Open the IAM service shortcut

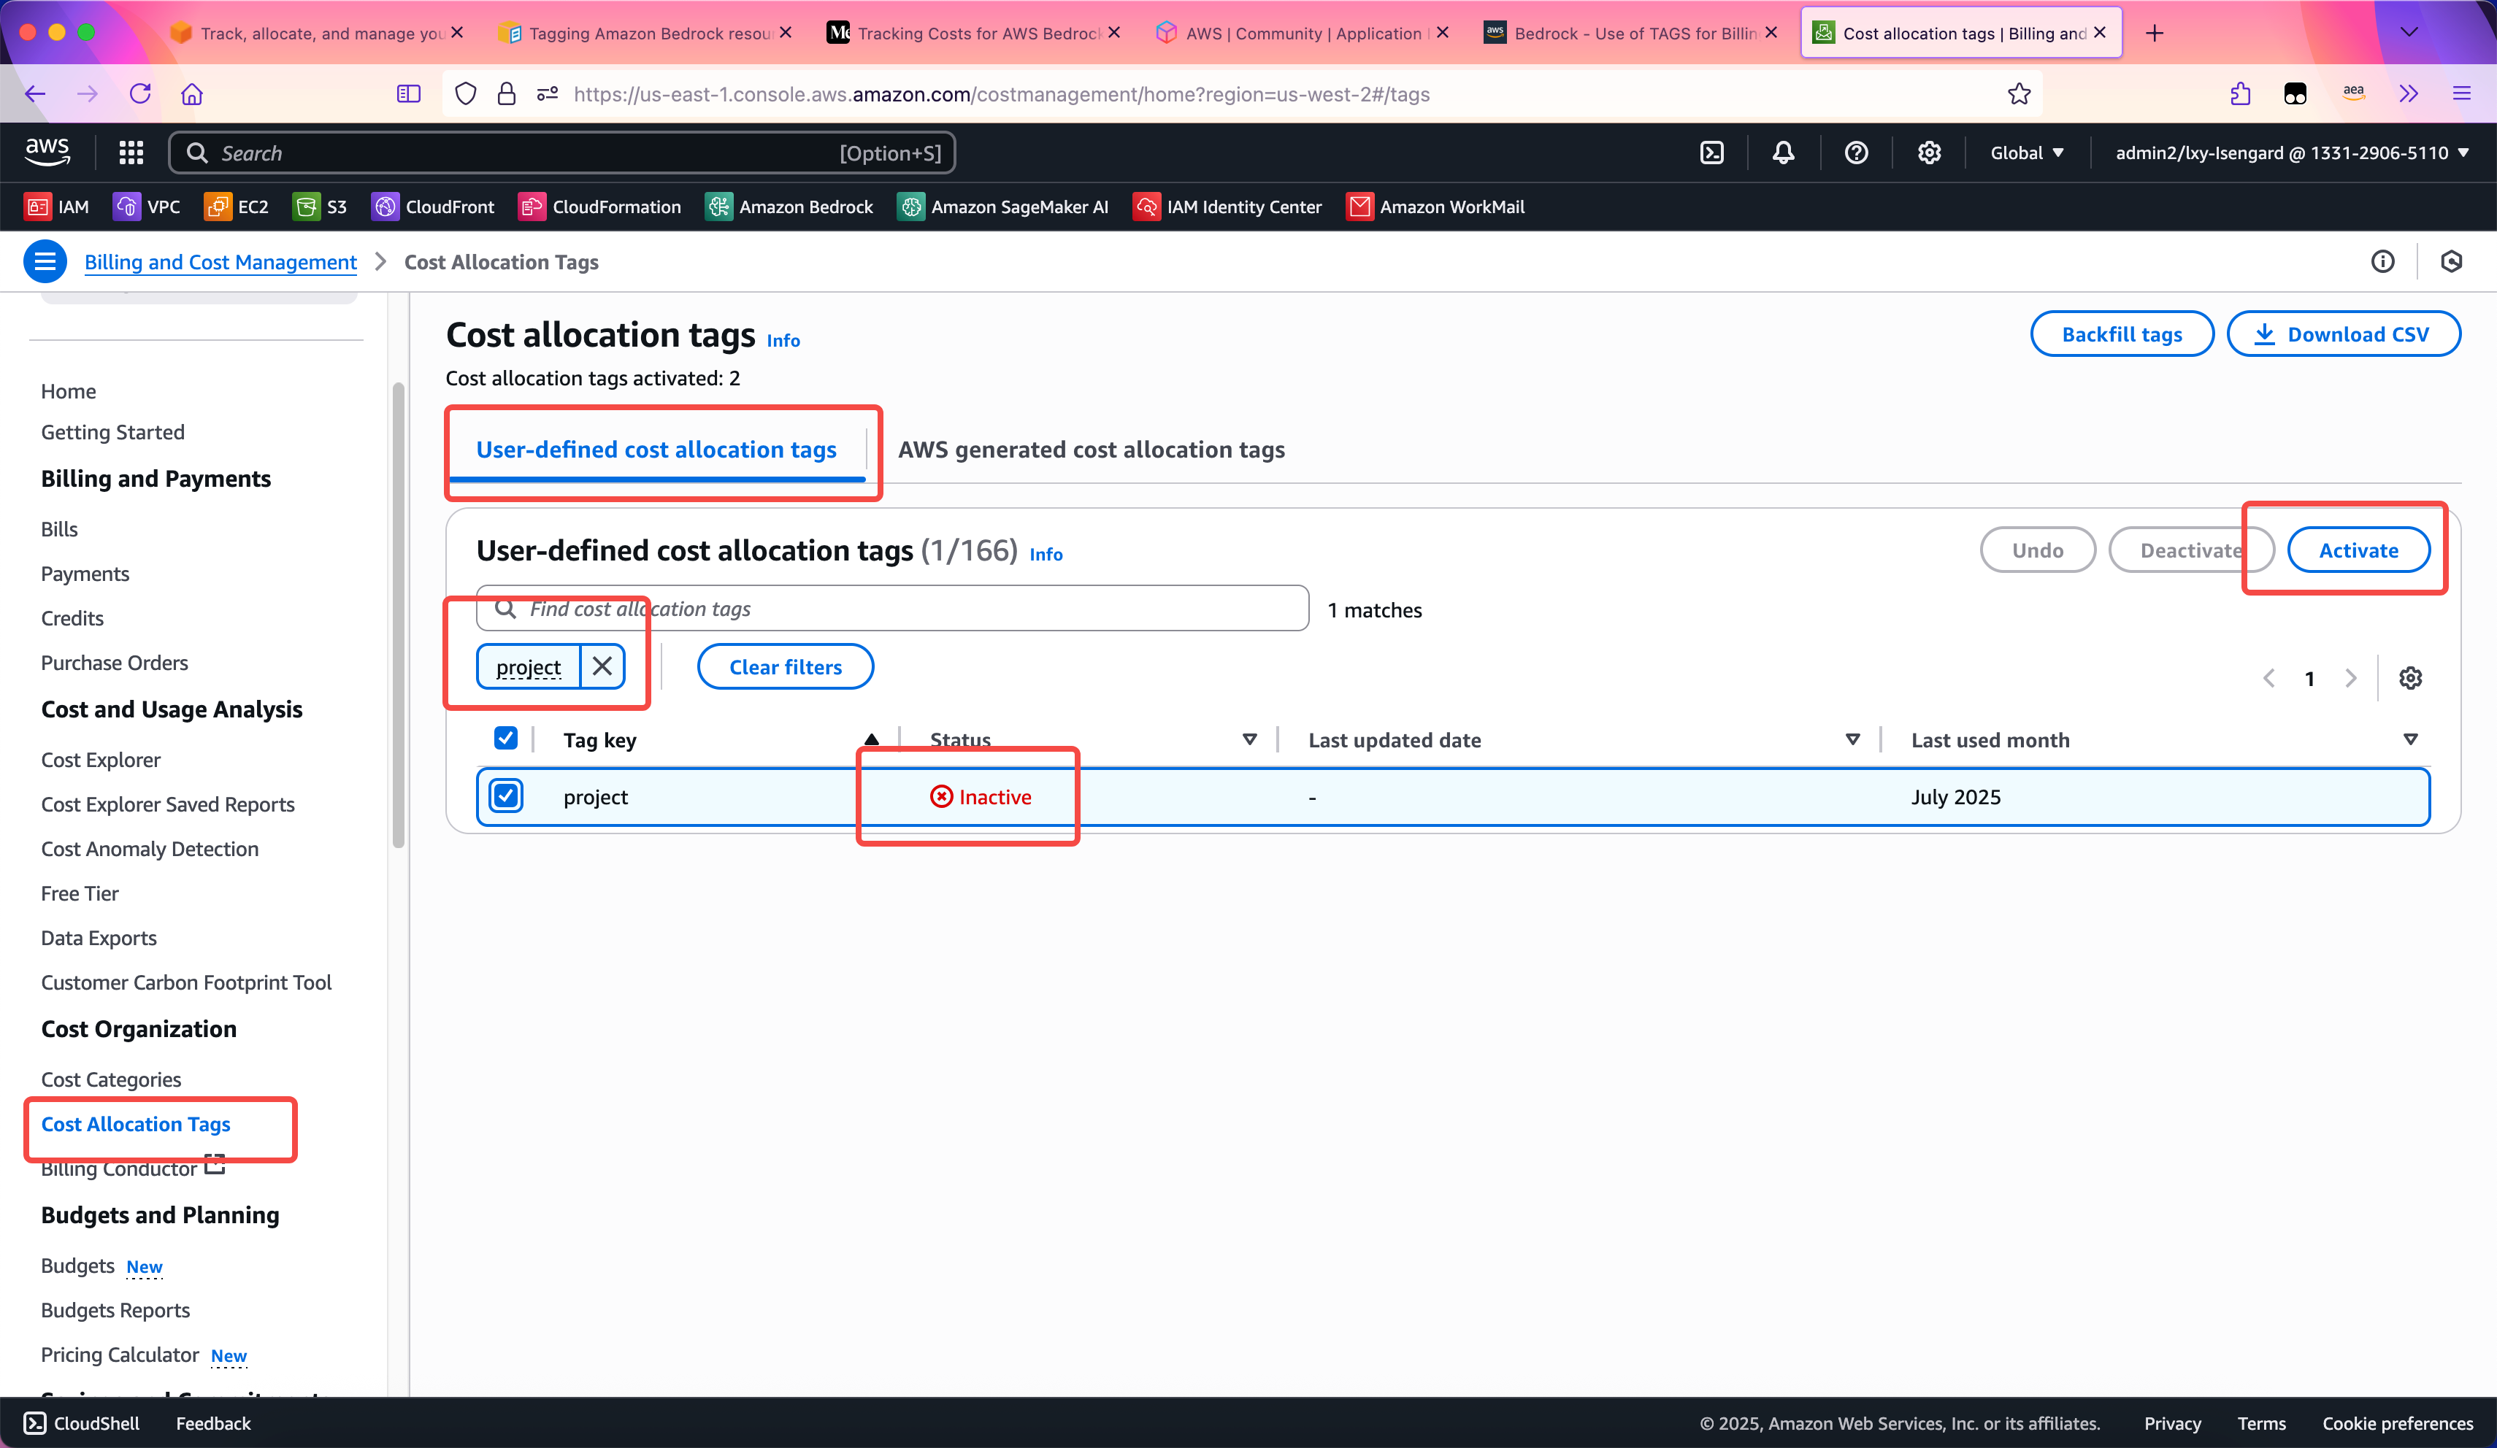(56, 206)
